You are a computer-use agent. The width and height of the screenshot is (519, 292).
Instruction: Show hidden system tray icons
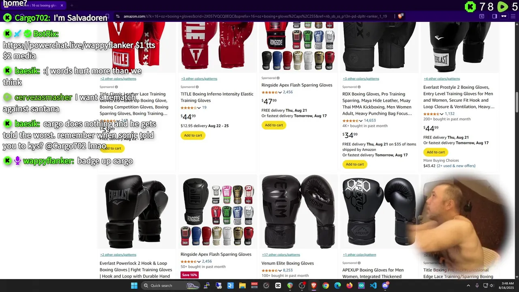click(469, 286)
